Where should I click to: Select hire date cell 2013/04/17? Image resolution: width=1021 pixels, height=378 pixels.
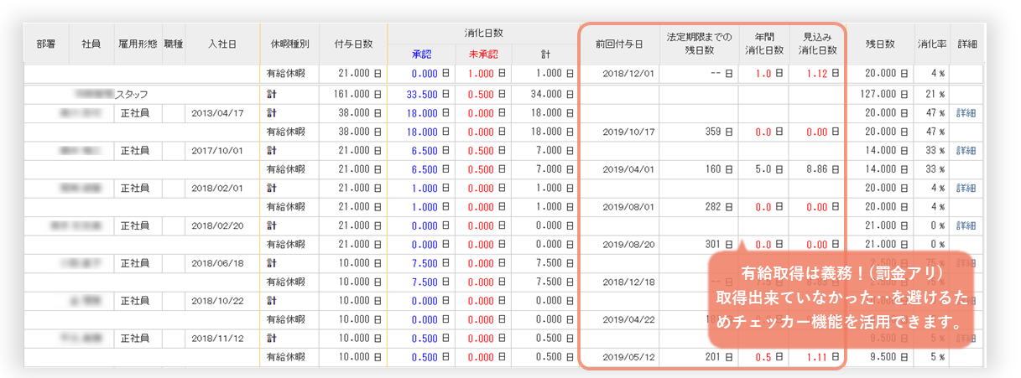[x=216, y=113]
